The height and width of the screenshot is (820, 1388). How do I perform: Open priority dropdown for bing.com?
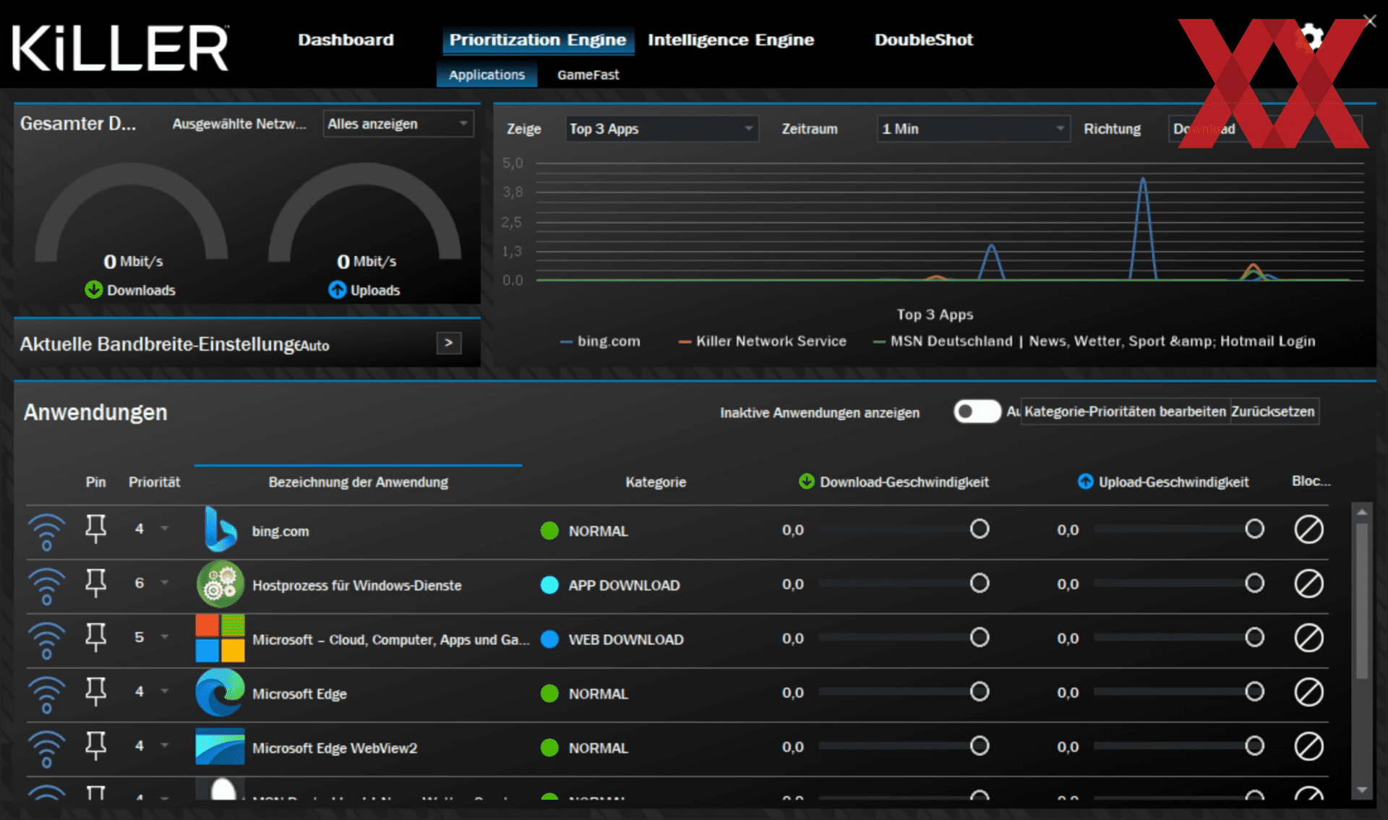165,529
